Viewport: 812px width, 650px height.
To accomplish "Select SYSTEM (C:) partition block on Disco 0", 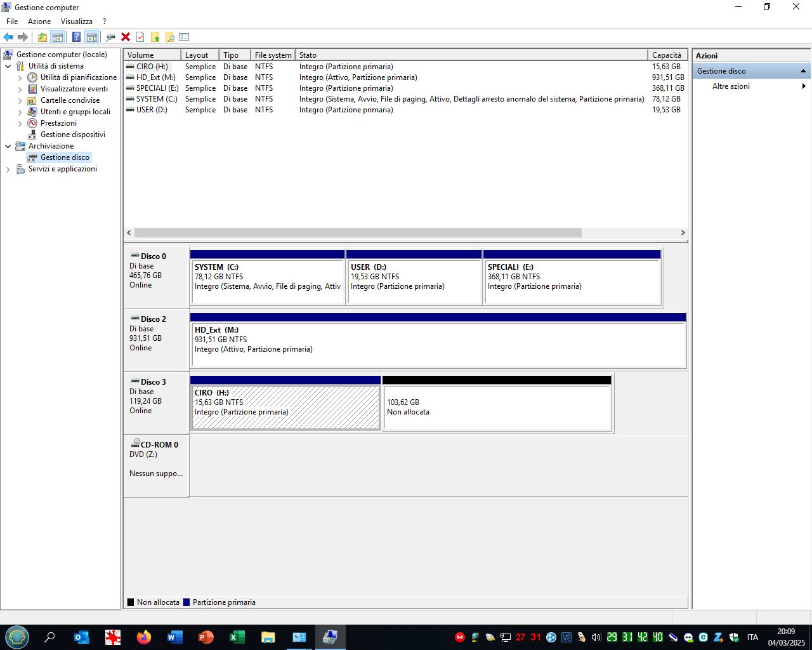I will (268, 277).
